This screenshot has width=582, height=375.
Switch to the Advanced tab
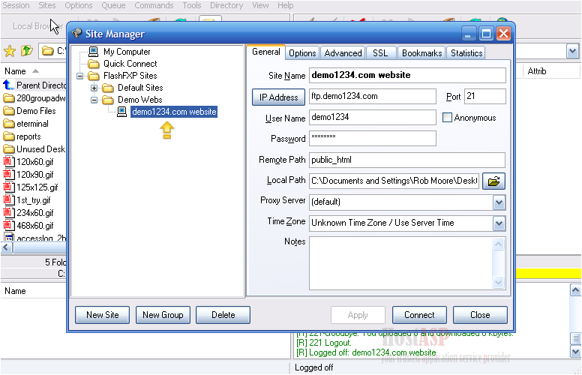click(x=343, y=53)
